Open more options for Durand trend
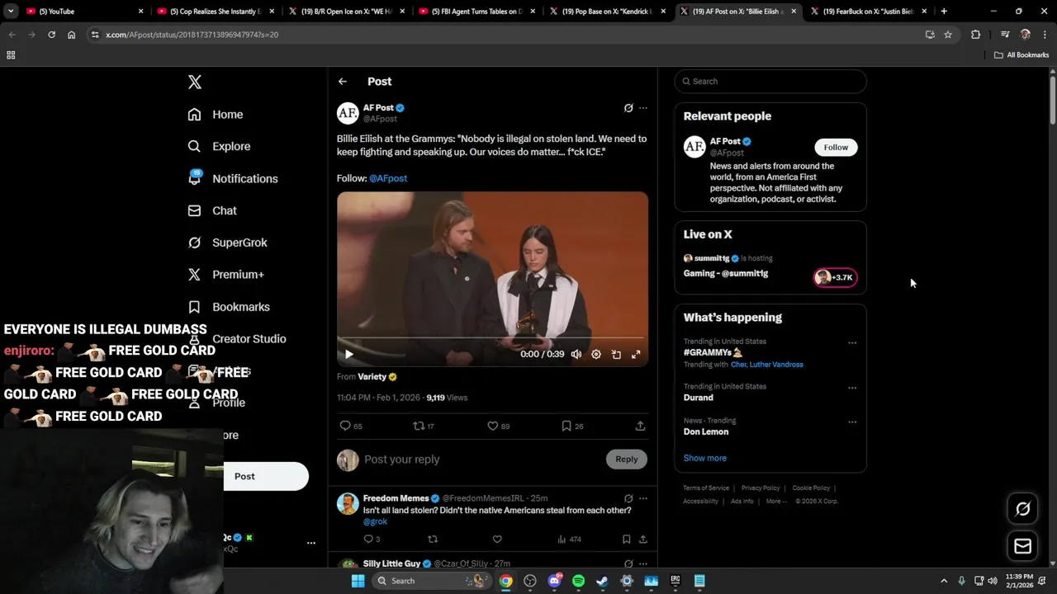The height and width of the screenshot is (594, 1057). point(852,388)
